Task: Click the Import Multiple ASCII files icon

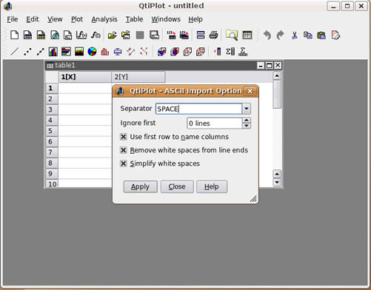Action: click(x=184, y=35)
